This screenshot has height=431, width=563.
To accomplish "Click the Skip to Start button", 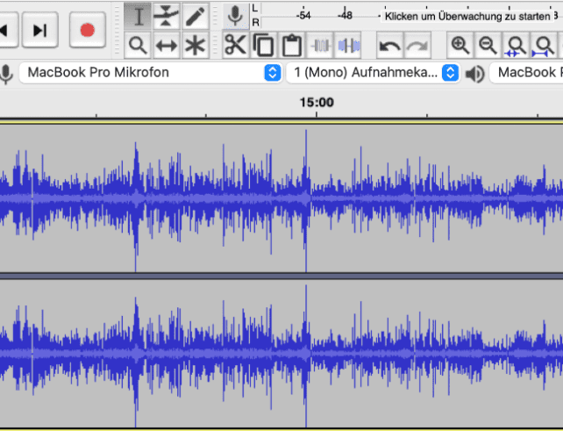I will click(7, 30).
